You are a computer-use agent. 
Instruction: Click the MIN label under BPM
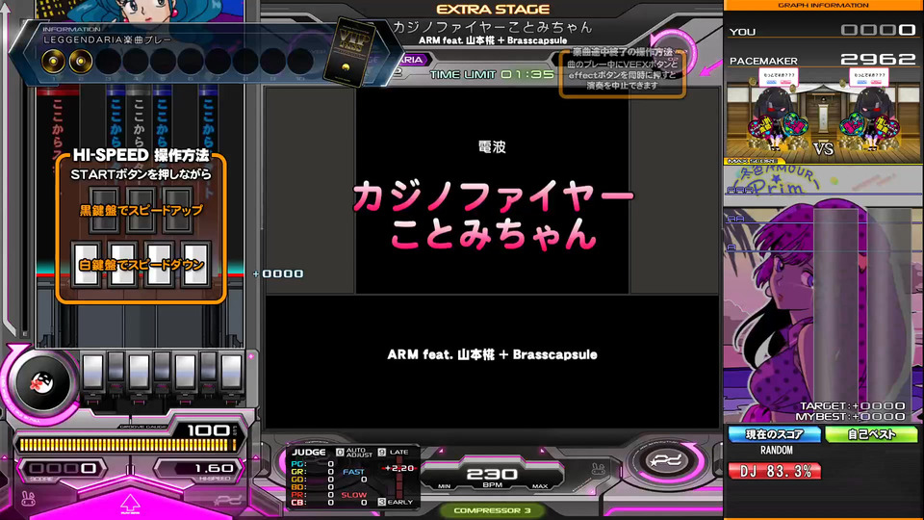point(445,486)
